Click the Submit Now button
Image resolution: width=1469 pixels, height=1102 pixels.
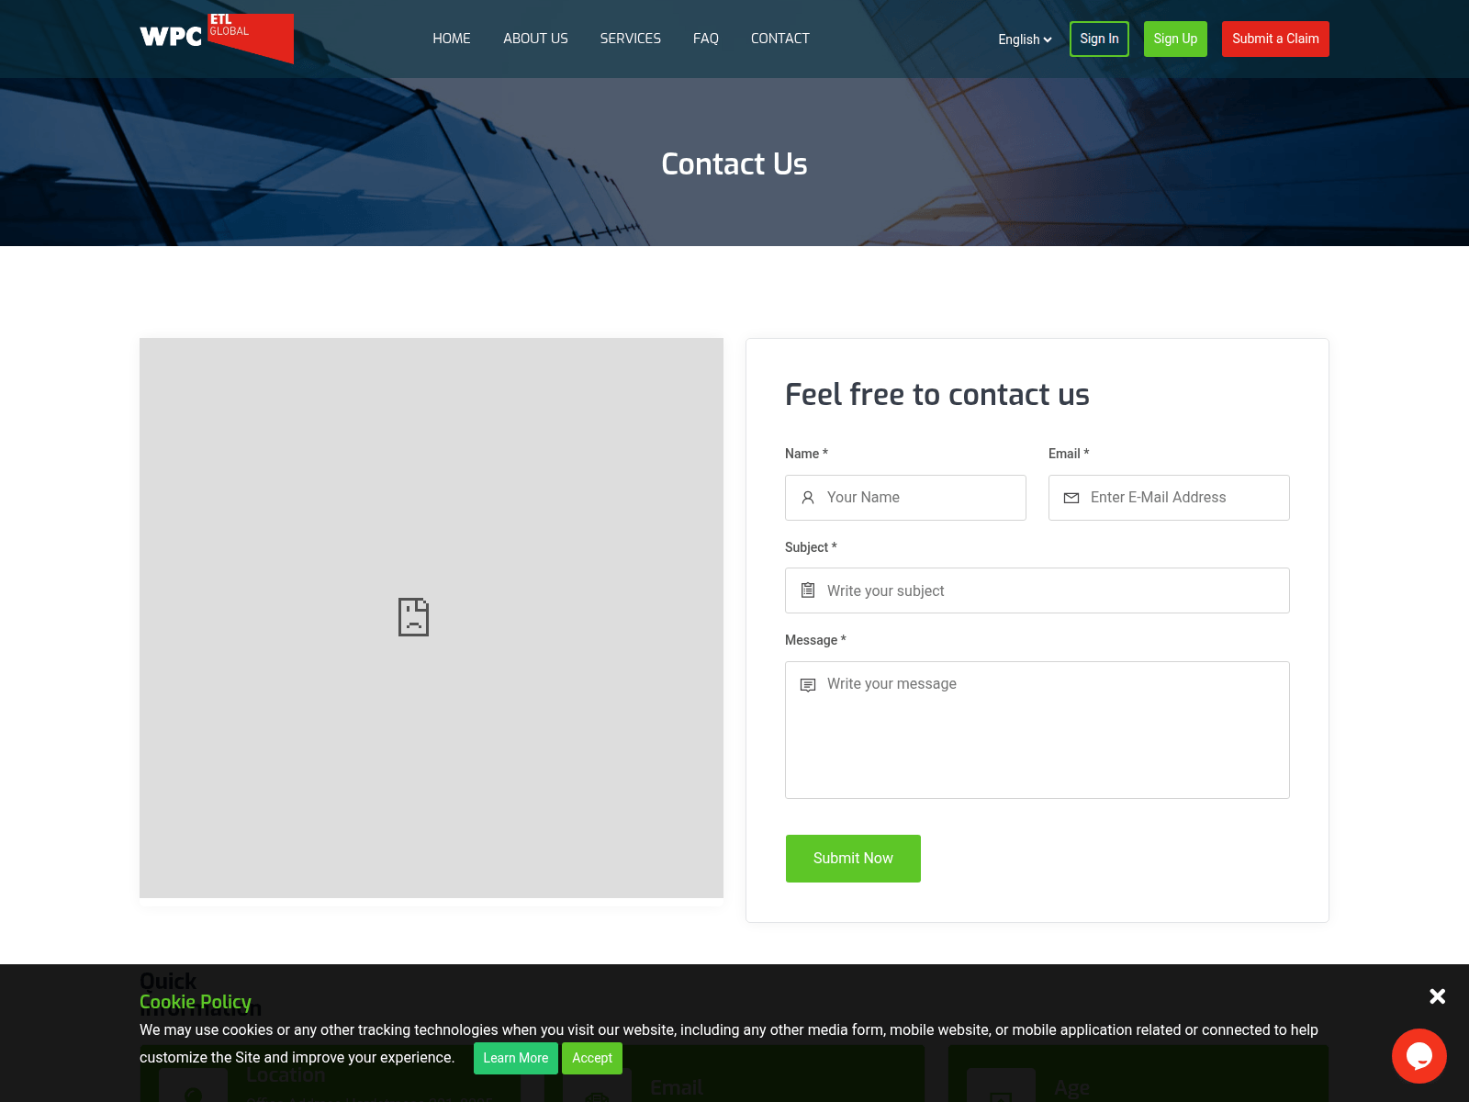(x=853, y=859)
